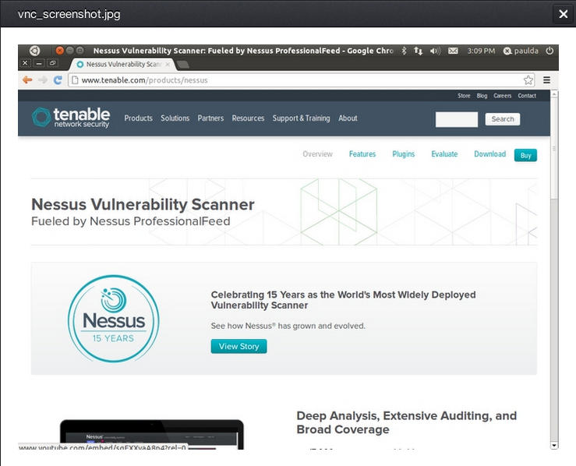Click the Search button
Screen dimensions: 576x466
tap(503, 119)
